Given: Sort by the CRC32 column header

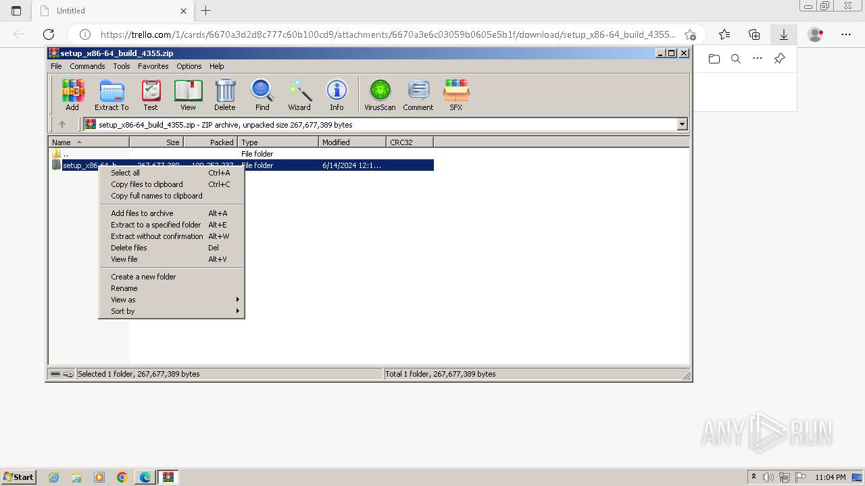Looking at the screenshot, I should pos(410,142).
